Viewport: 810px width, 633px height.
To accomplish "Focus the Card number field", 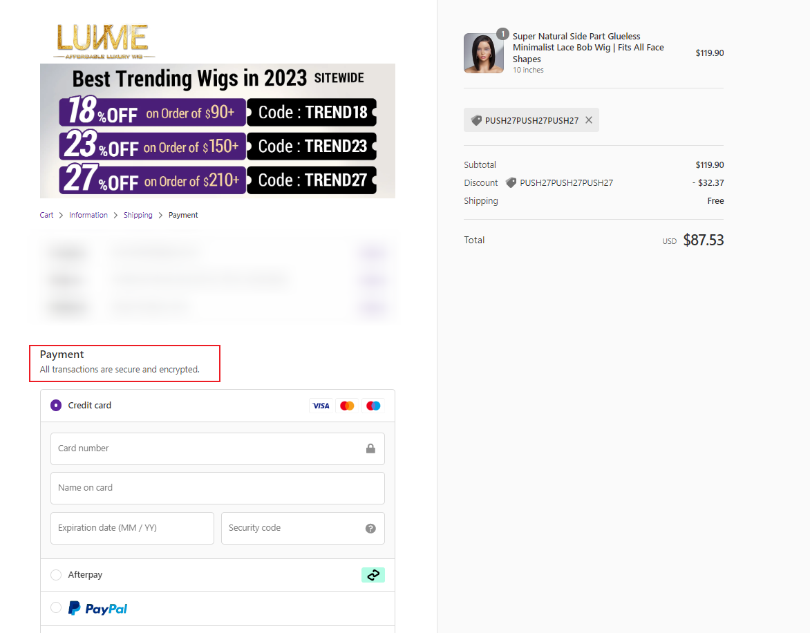I will [x=207, y=449].
